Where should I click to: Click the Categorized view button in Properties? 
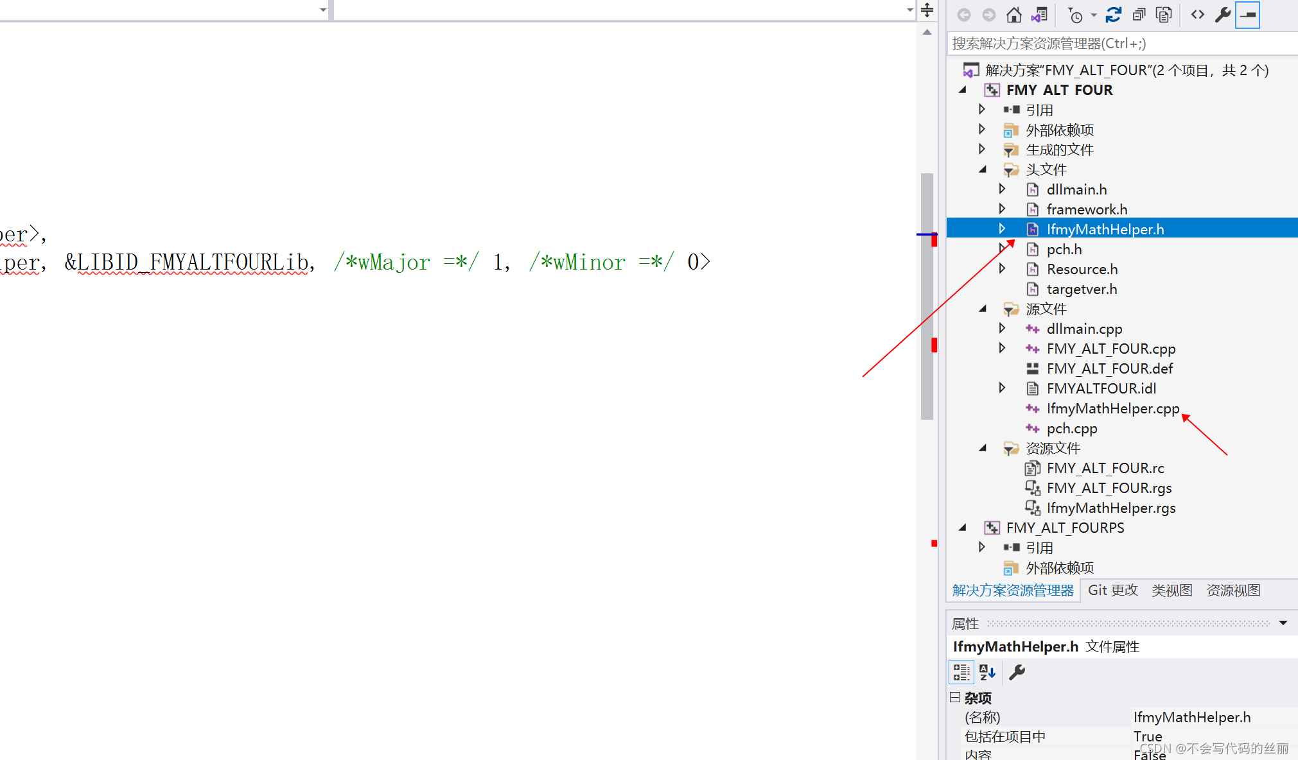pyautogui.click(x=961, y=672)
